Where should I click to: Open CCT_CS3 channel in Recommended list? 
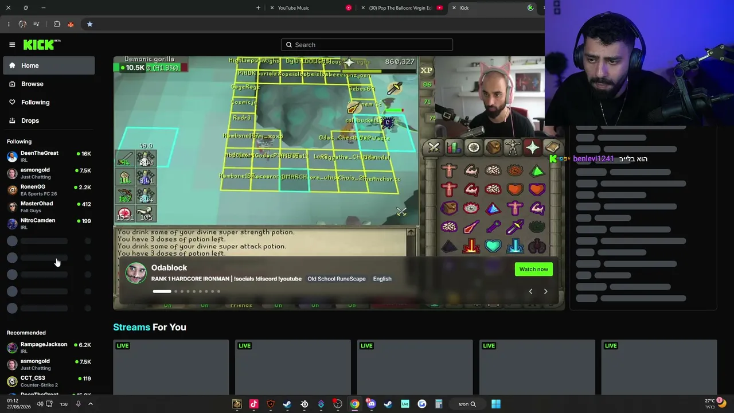(x=49, y=381)
